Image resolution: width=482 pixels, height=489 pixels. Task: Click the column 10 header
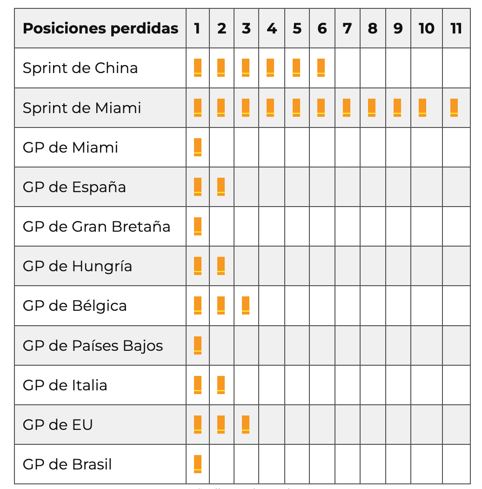(x=426, y=28)
